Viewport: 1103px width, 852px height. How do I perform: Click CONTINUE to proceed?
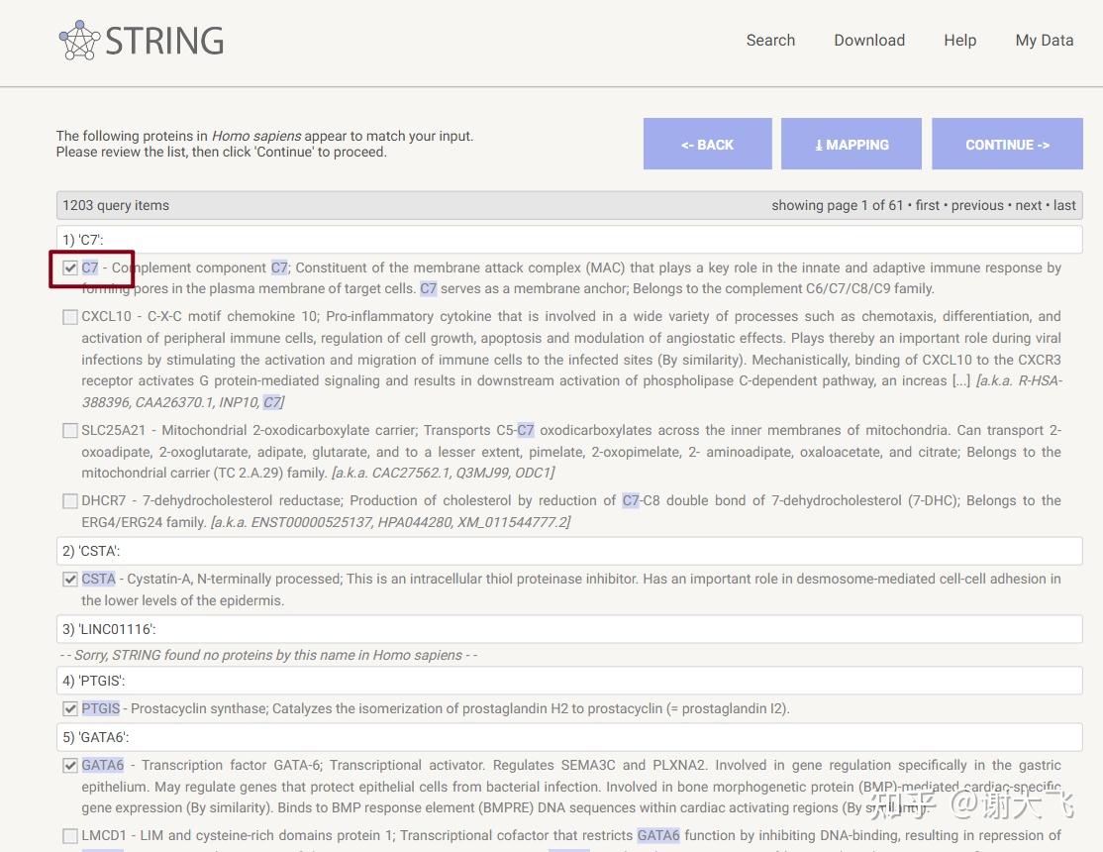click(1007, 144)
